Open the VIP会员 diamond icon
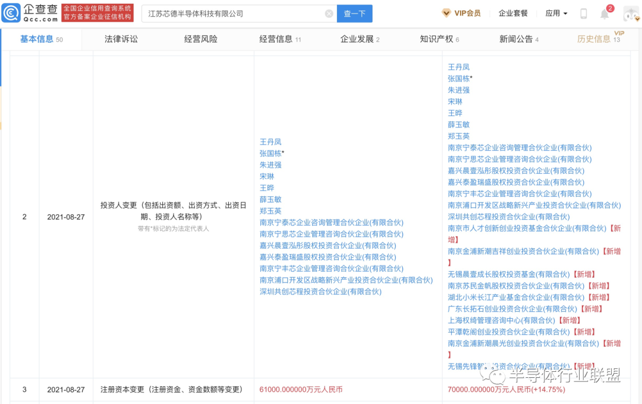The width and height of the screenshot is (642, 404). coord(446,13)
